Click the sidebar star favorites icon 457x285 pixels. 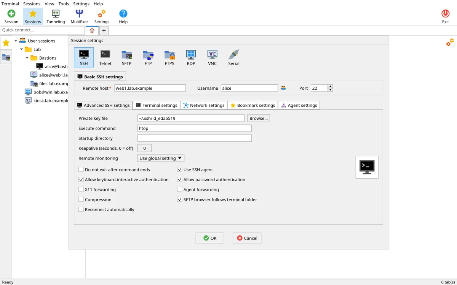click(6, 43)
